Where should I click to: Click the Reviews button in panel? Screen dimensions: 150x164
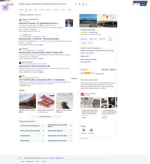coord(103,39)
